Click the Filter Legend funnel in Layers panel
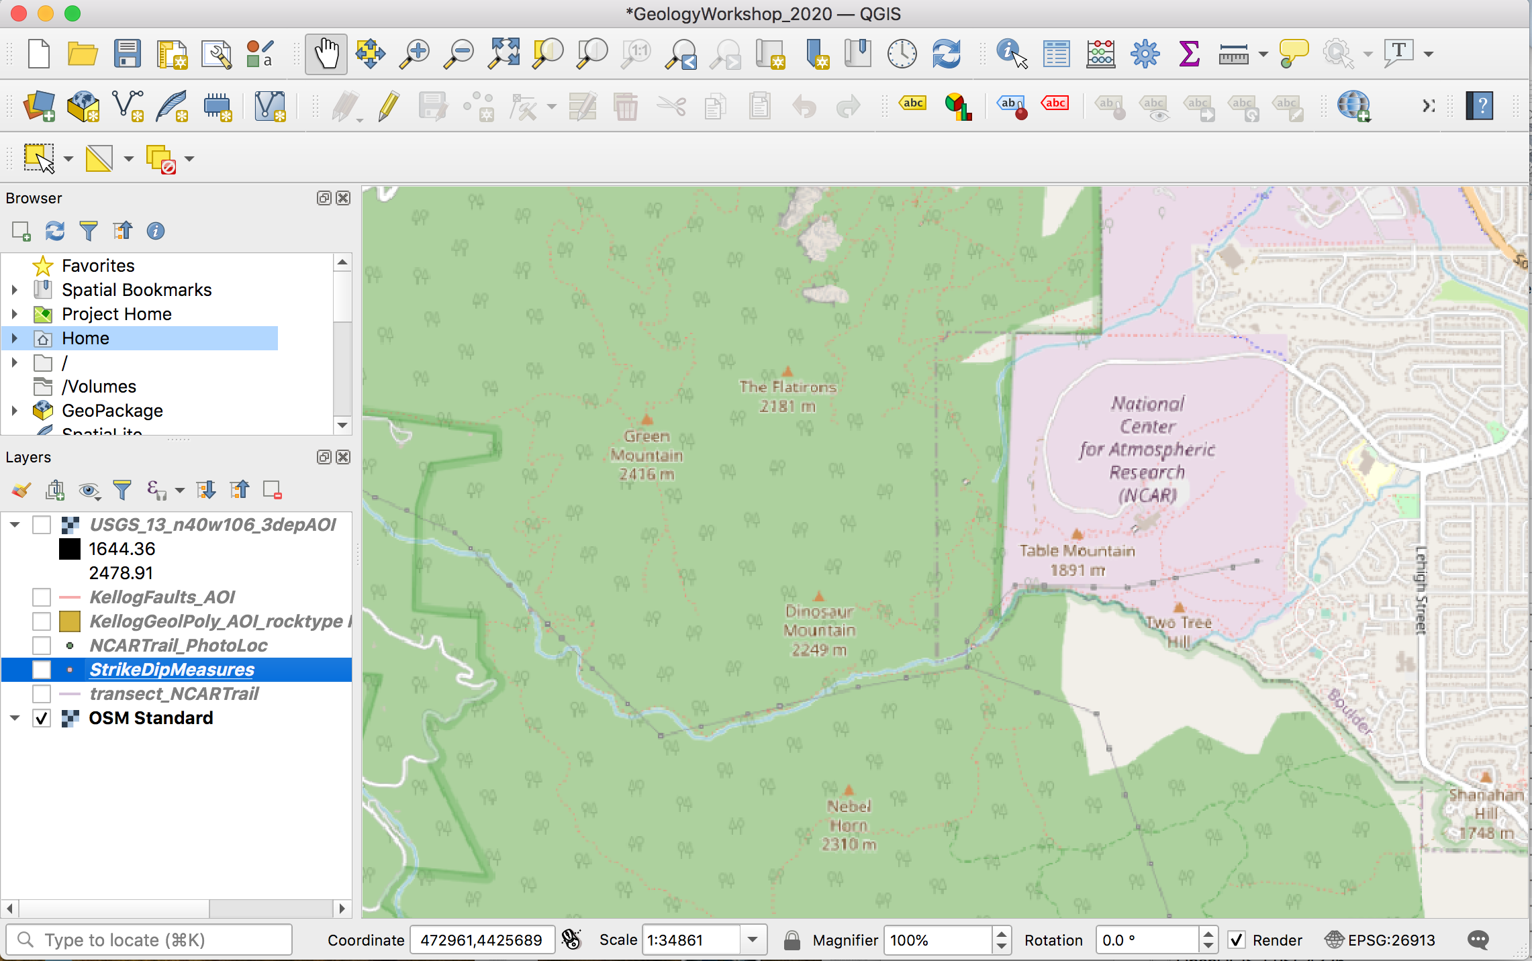This screenshot has width=1532, height=961. coord(122,491)
